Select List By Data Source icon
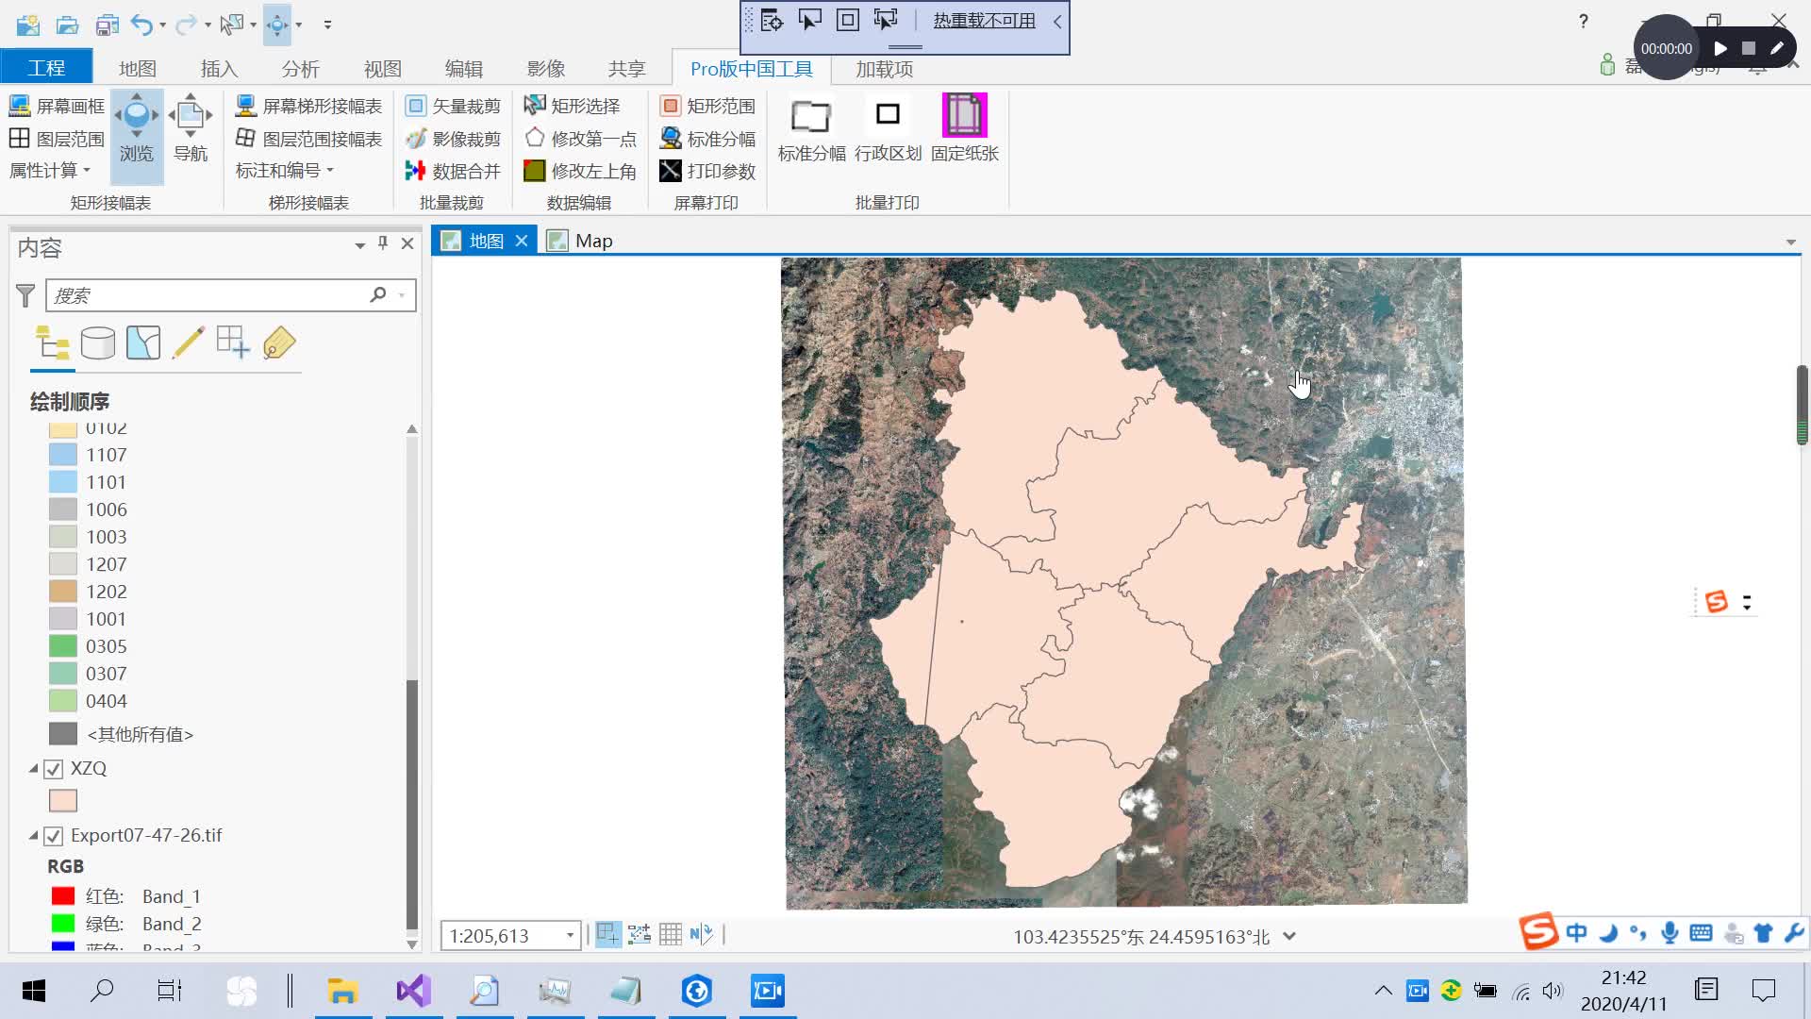 pyautogui.click(x=97, y=342)
